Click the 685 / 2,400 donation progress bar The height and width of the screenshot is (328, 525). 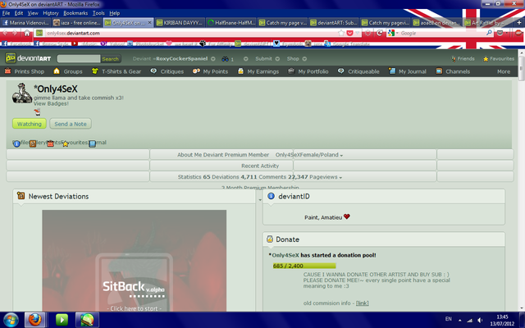304,266
